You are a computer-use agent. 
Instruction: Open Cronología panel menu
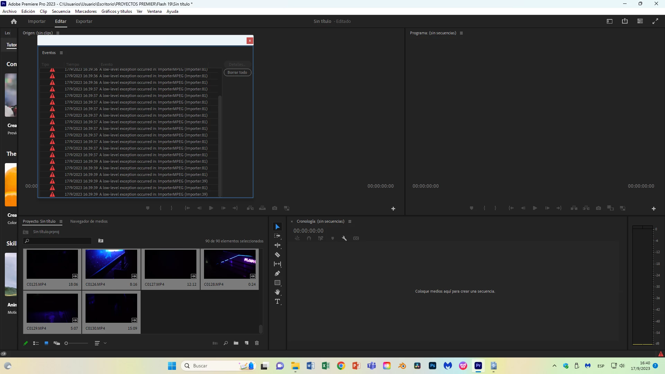tap(350, 222)
